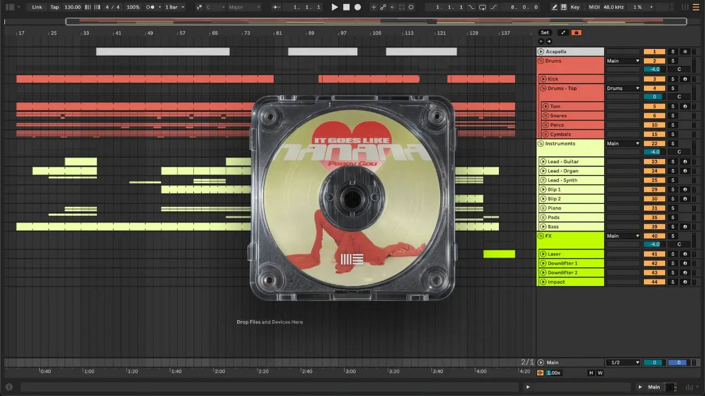Image resolution: width=705 pixels, height=396 pixels.
Task: Toggle the arrangement Loop switch
Action: tap(482, 7)
